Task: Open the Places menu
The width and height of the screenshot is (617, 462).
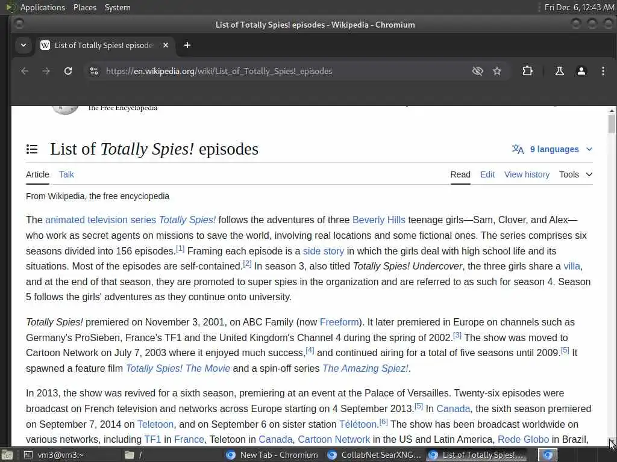Action: click(84, 7)
